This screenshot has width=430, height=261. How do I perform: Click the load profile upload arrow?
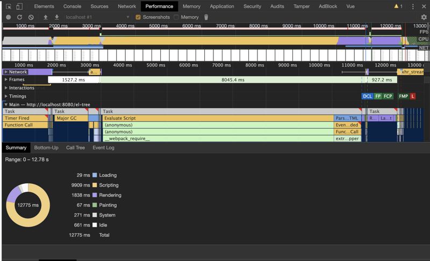46,17
